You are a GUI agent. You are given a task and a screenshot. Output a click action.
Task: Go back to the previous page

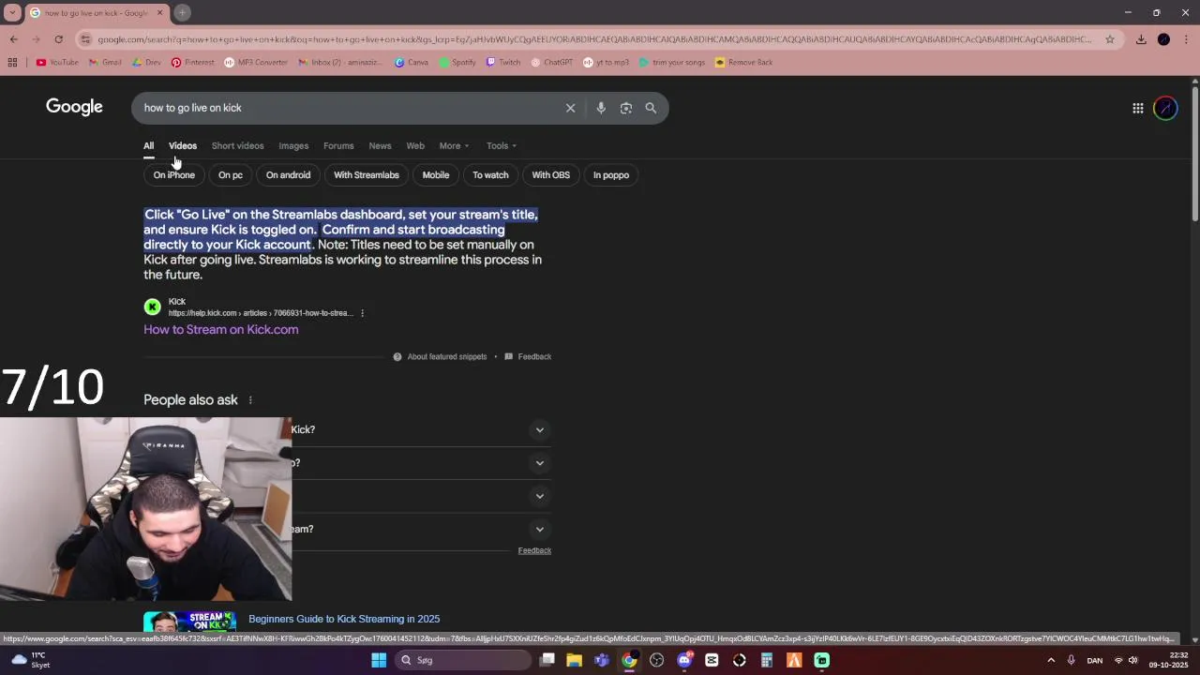click(13, 39)
